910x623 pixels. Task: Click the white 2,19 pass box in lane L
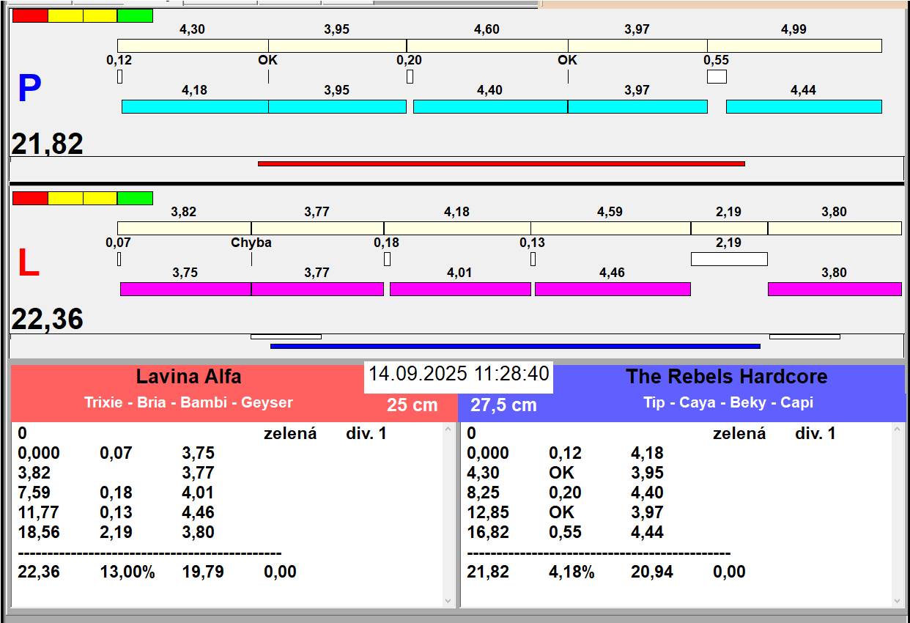pos(729,259)
